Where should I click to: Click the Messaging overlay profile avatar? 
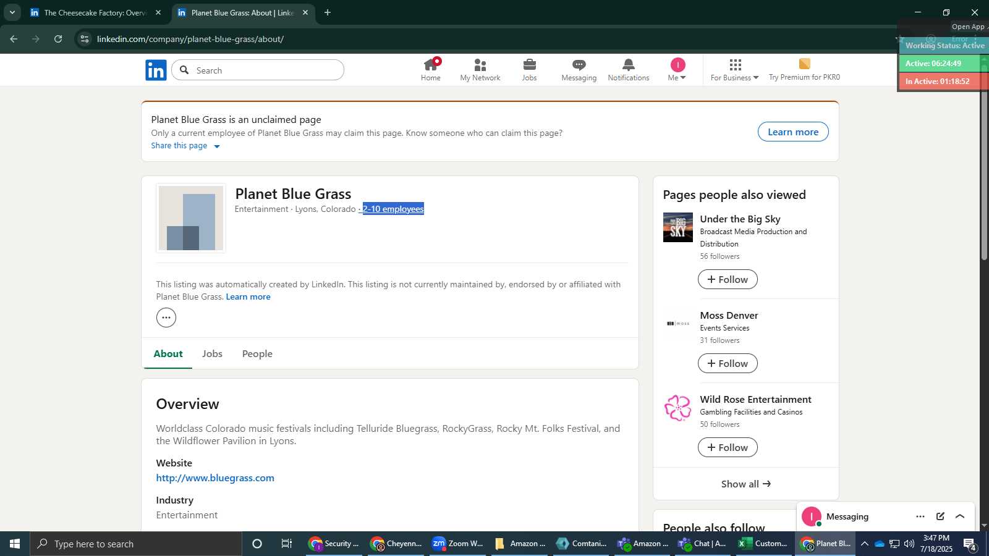(812, 516)
